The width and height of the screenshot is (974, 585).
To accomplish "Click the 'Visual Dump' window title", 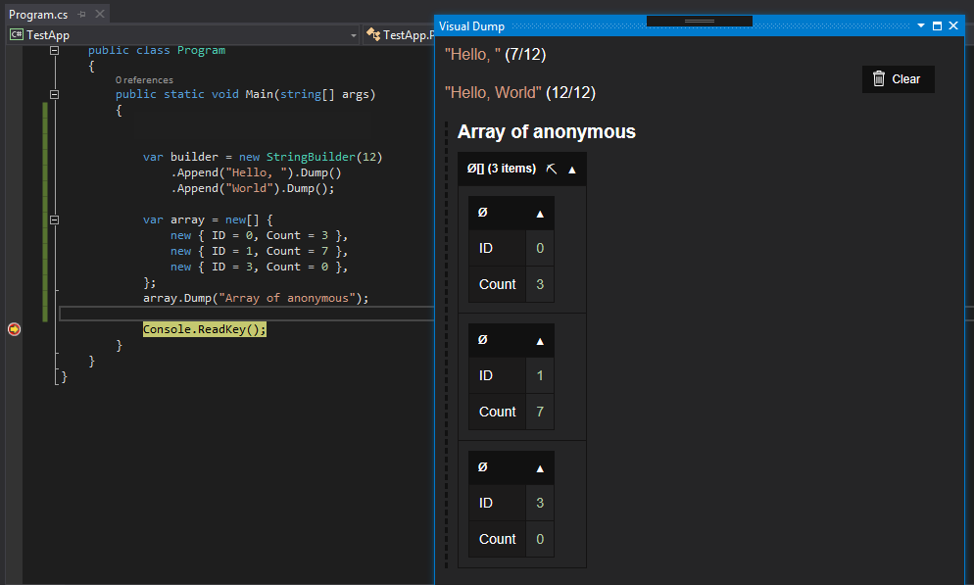I will click(471, 26).
